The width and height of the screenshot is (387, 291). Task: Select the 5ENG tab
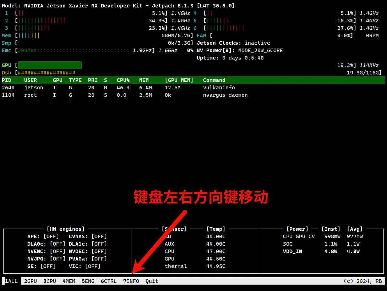88,281
